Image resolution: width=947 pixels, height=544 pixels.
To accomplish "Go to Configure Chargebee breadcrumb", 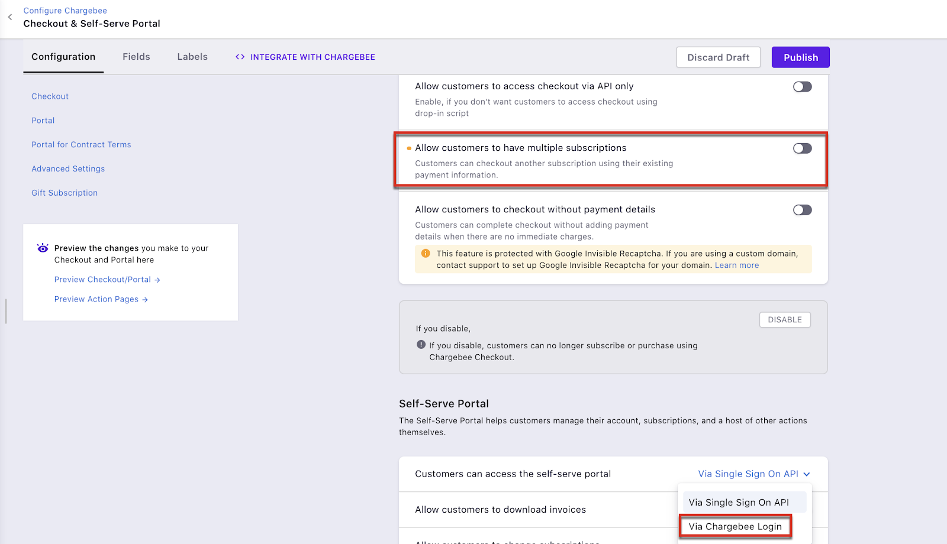I will (x=65, y=11).
